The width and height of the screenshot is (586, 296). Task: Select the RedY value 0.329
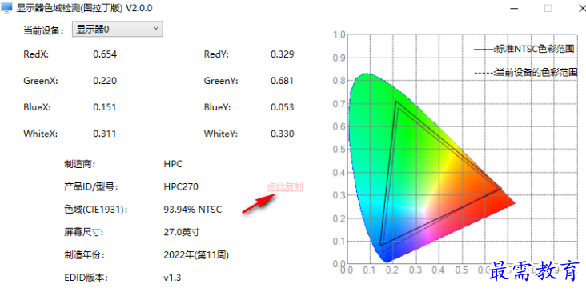coord(282,54)
